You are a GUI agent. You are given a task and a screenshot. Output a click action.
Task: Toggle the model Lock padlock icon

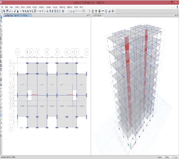point(18,11)
